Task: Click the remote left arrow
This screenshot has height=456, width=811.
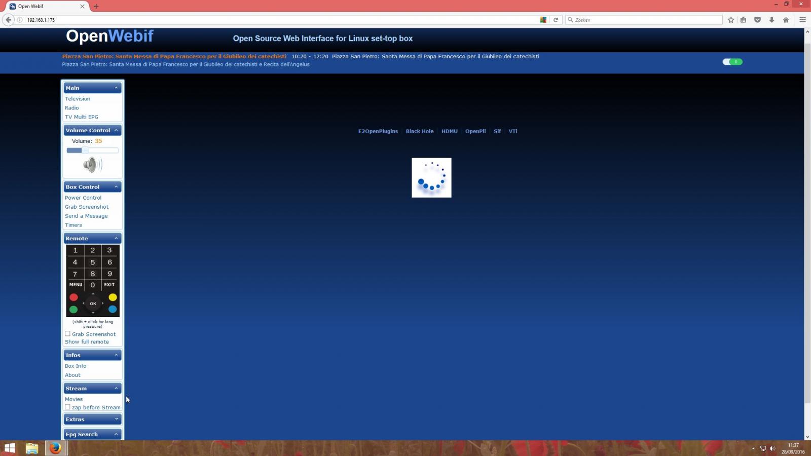Action: [x=83, y=303]
